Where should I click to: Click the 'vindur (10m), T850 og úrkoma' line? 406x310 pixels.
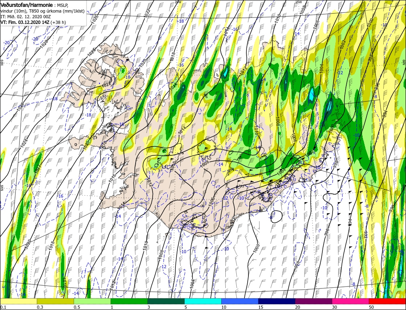[43, 11]
